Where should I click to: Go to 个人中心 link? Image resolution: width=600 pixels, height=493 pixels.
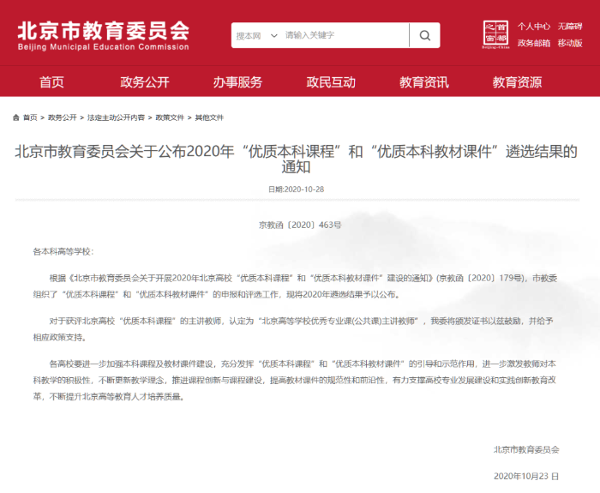coord(534,27)
